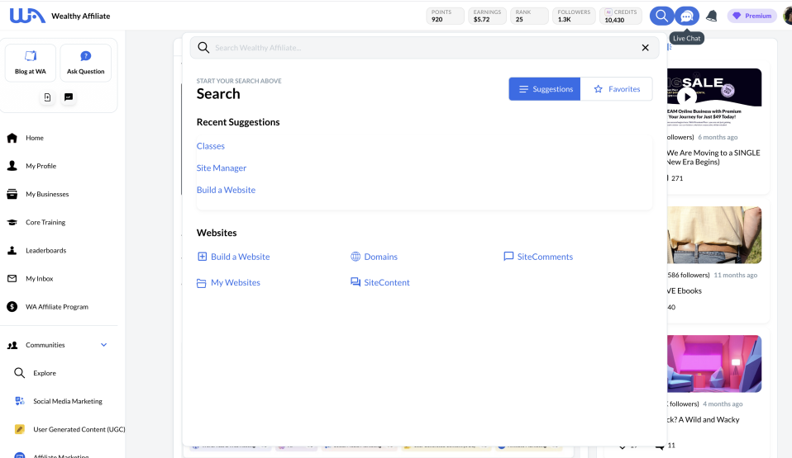The image size is (792, 458).
Task: Open the Live Chat bubble icon
Action: click(x=686, y=16)
